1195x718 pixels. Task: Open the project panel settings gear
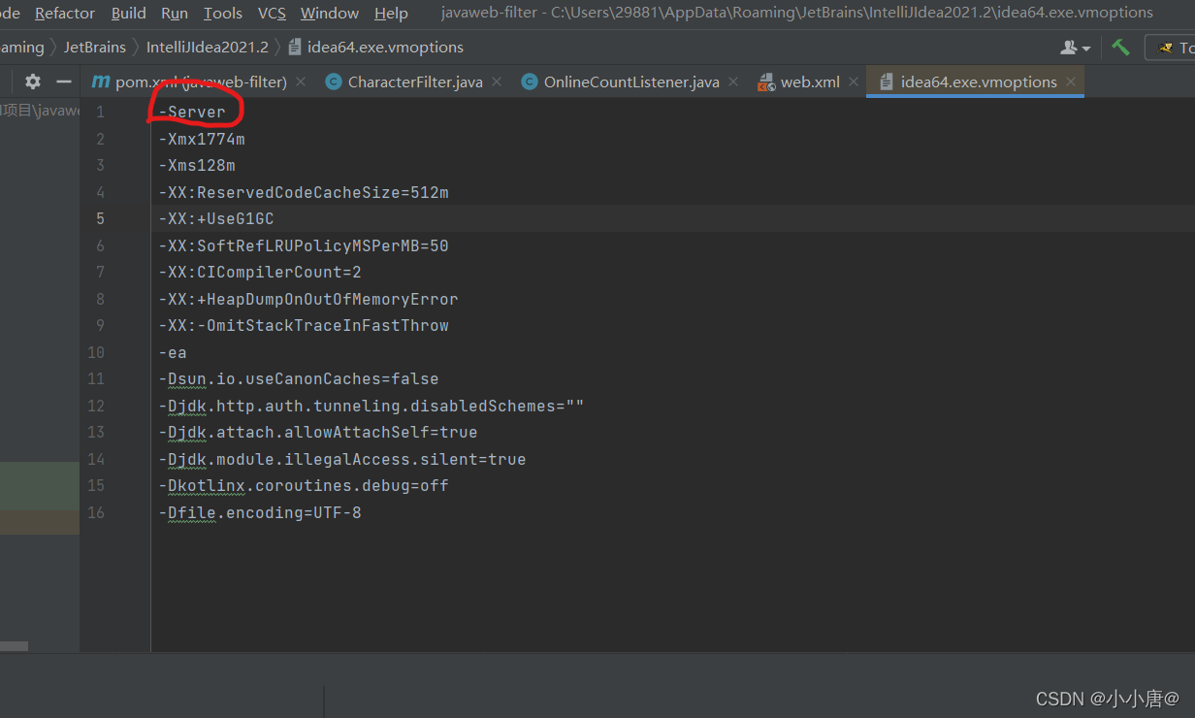pos(32,82)
